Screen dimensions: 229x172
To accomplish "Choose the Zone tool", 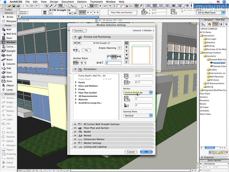I will pyautogui.click(x=8, y=81).
